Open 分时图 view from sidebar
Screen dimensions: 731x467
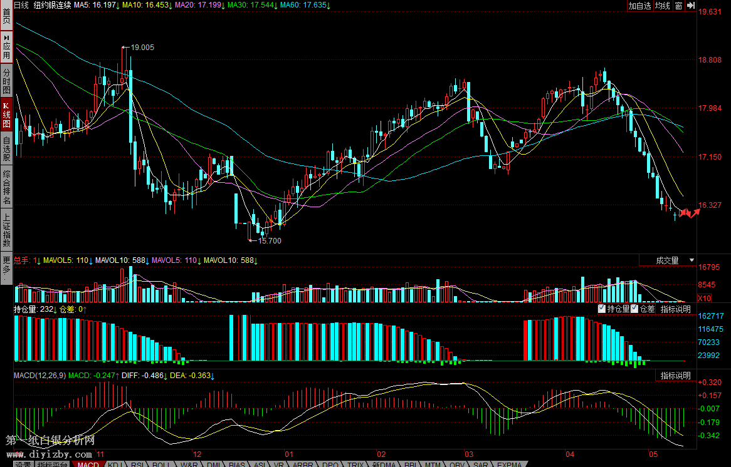(x=6, y=81)
